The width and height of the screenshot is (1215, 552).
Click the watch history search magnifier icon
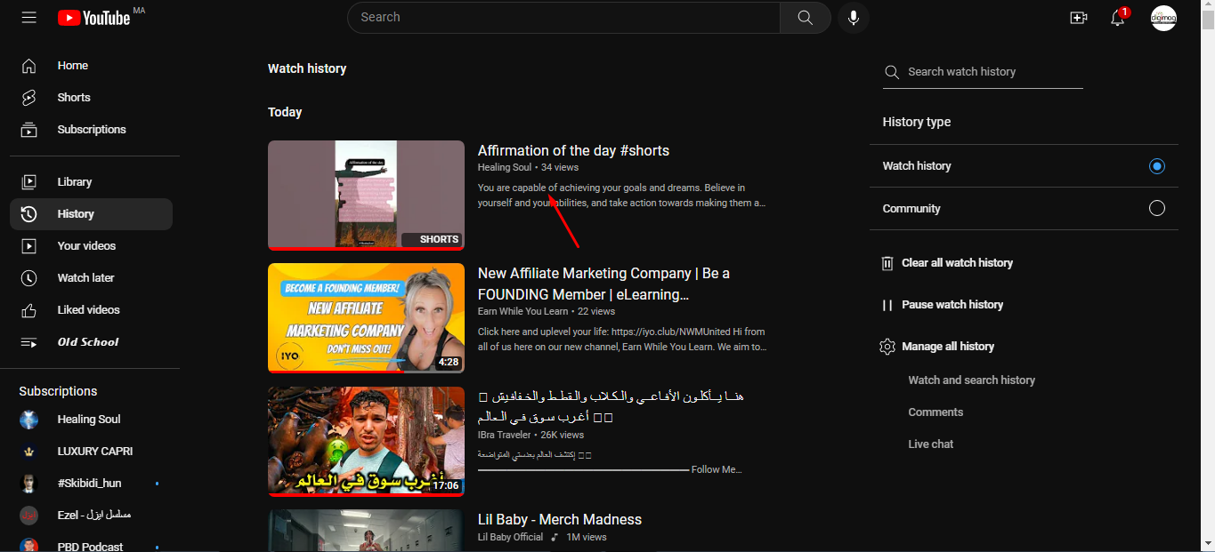[891, 72]
